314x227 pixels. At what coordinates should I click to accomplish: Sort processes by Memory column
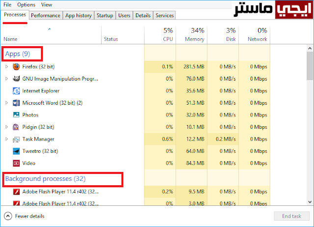pos(192,35)
